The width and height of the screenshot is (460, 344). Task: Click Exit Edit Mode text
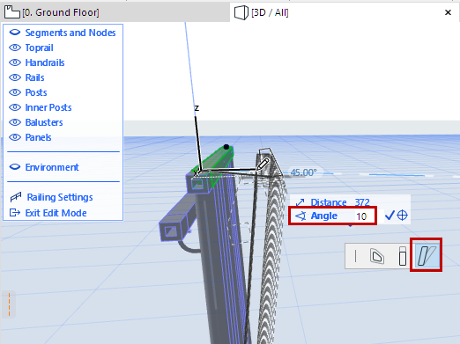click(x=56, y=213)
